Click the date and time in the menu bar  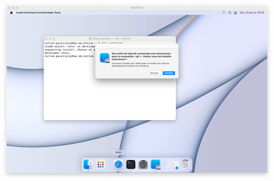252,12
